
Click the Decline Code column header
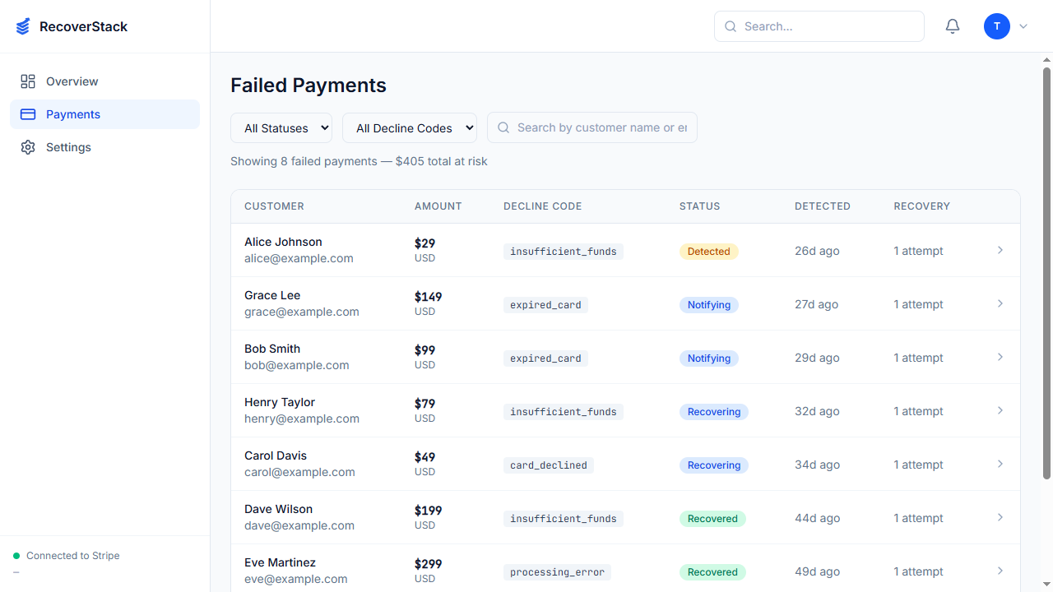[x=542, y=206]
